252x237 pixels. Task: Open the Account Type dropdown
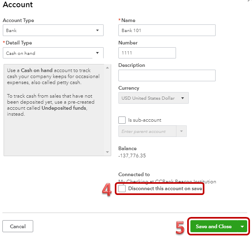point(53,30)
